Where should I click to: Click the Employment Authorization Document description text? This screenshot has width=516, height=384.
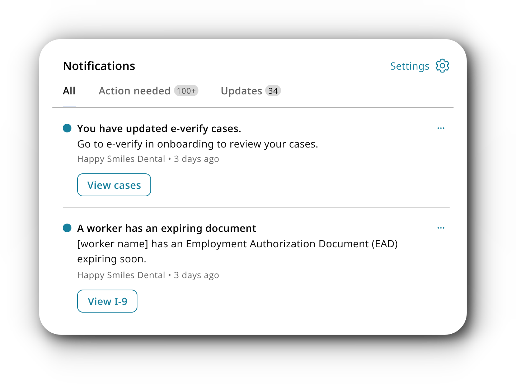238,251
